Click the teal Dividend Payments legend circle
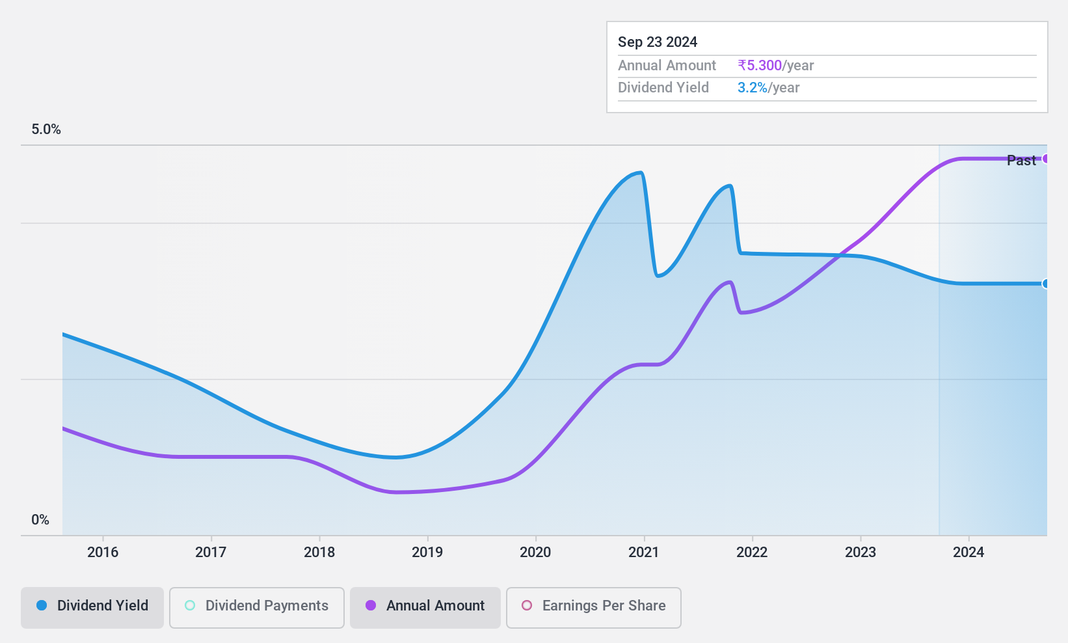 click(190, 605)
